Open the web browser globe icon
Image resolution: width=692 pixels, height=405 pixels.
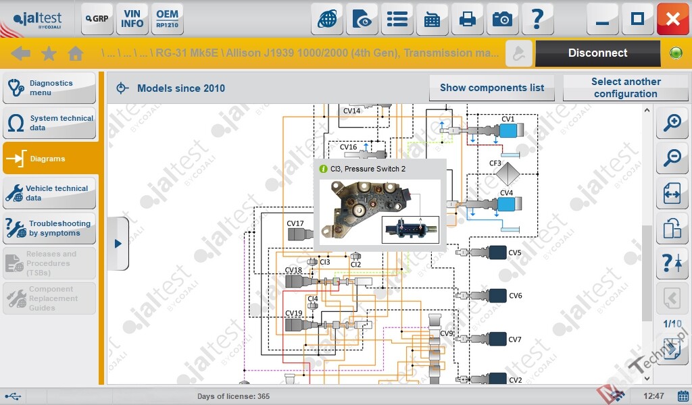327,18
